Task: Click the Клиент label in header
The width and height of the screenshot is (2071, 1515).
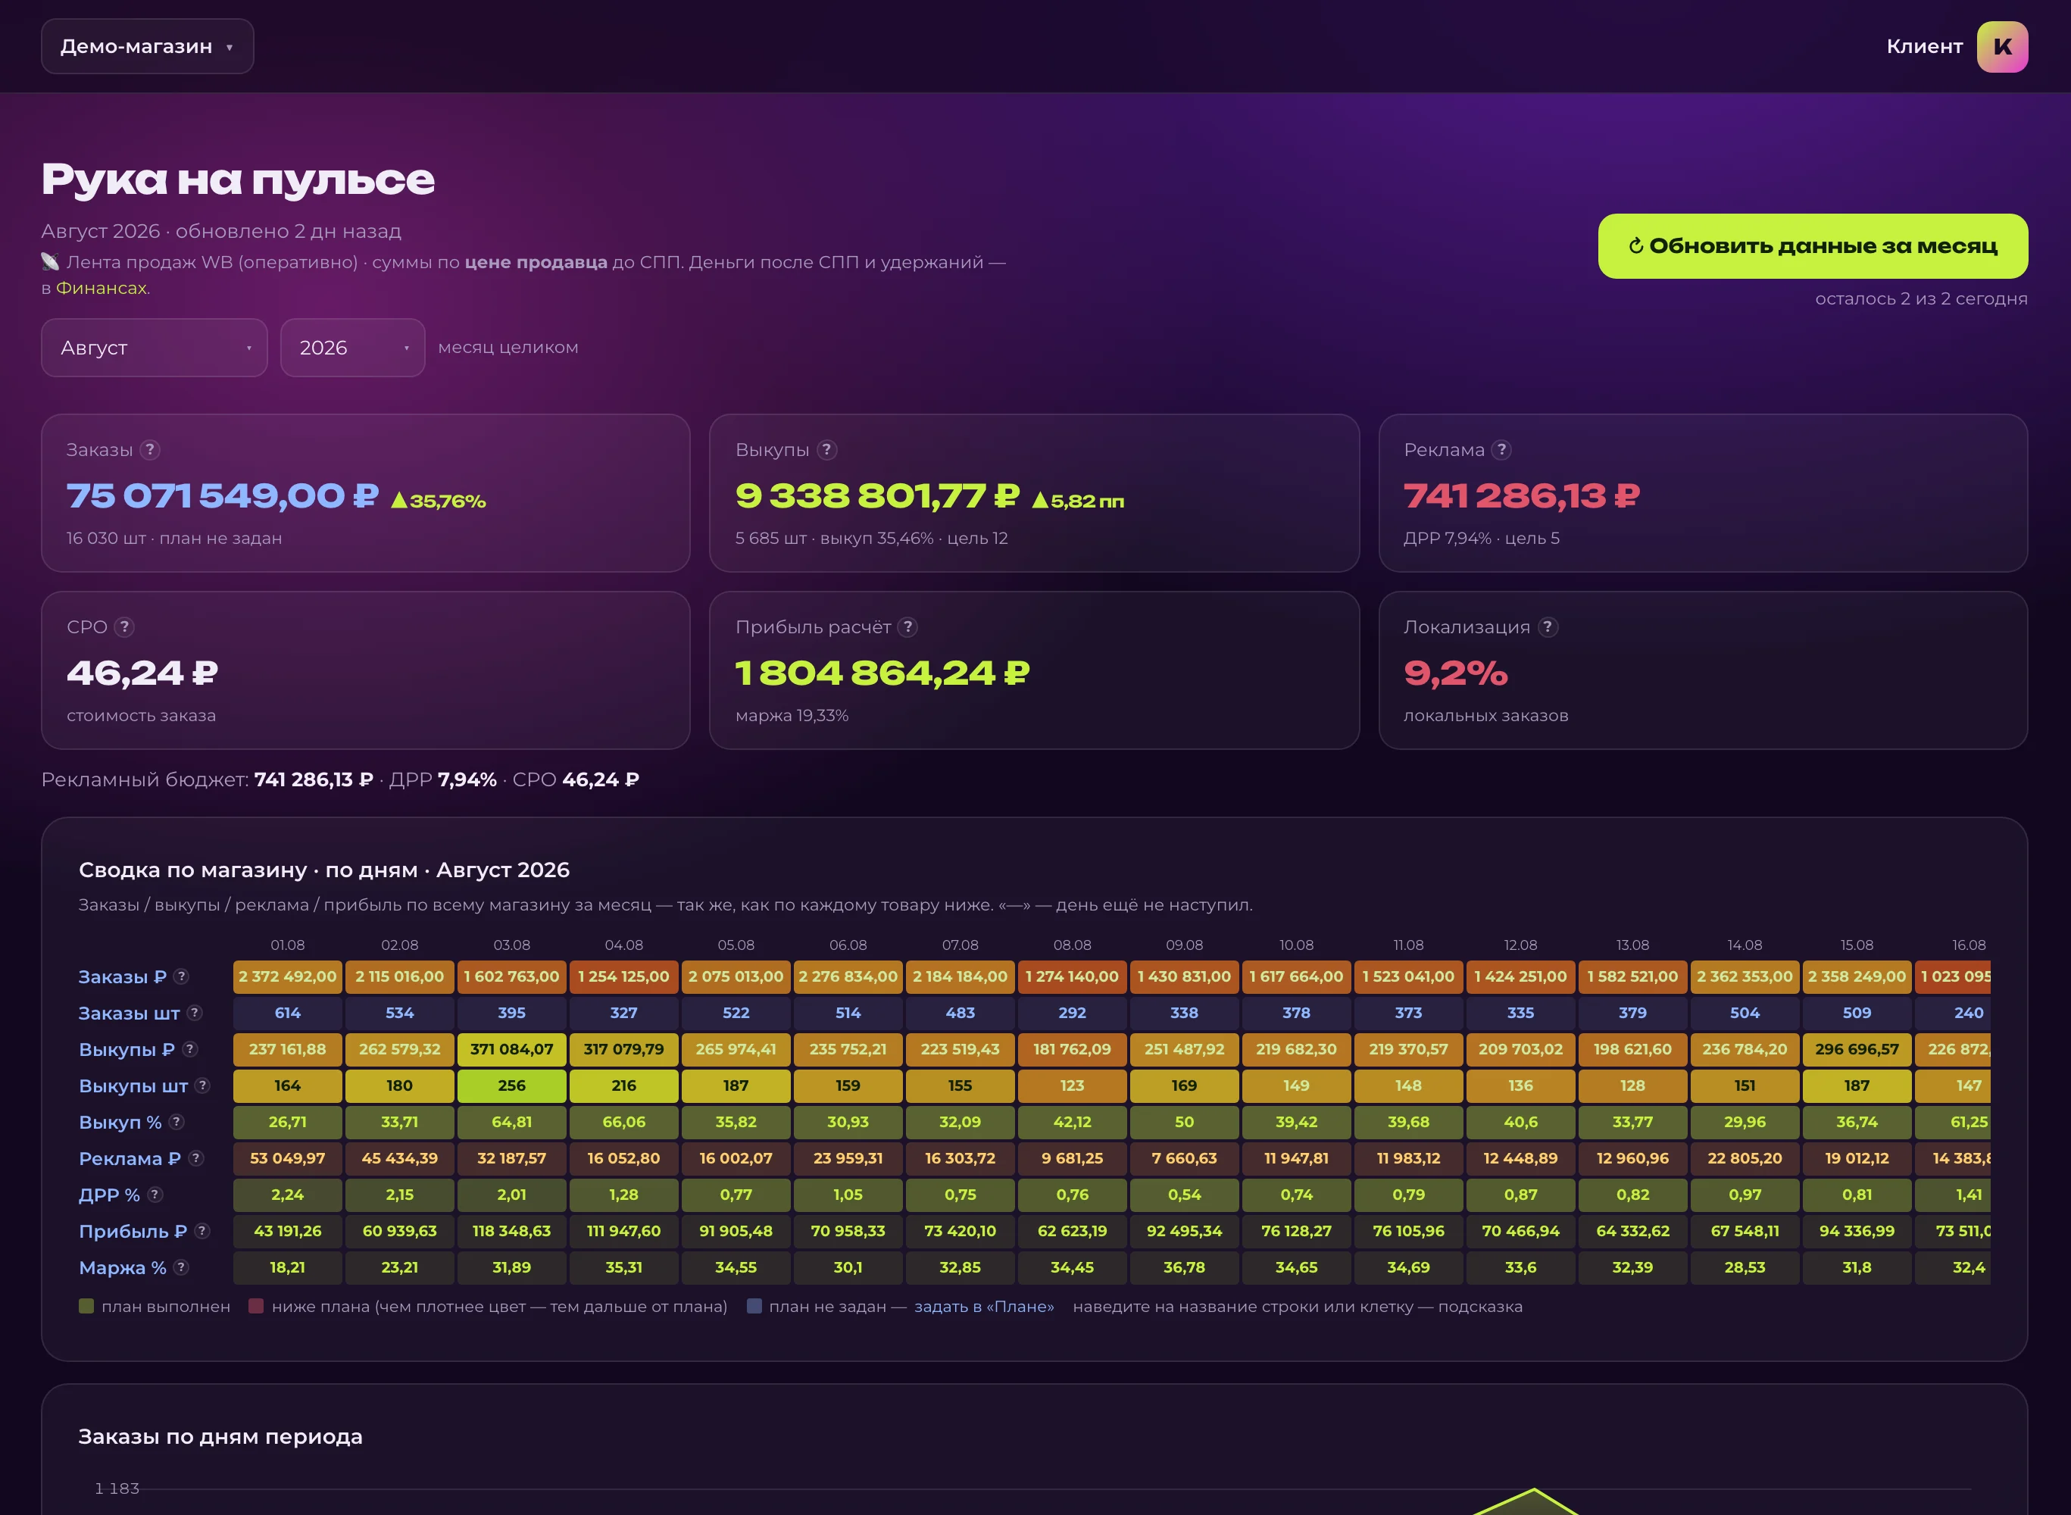Action: point(1924,47)
